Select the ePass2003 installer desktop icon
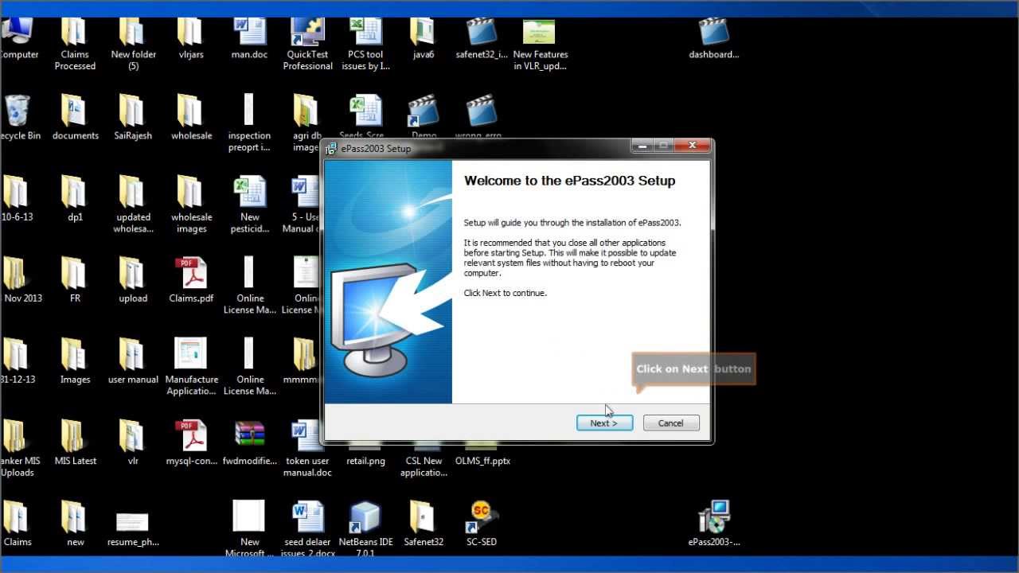The image size is (1019, 573). (x=714, y=517)
